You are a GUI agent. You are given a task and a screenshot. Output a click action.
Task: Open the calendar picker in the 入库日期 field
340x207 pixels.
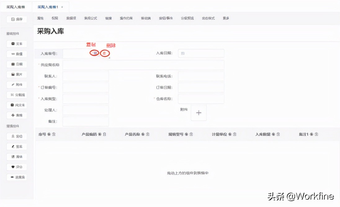pos(182,53)
